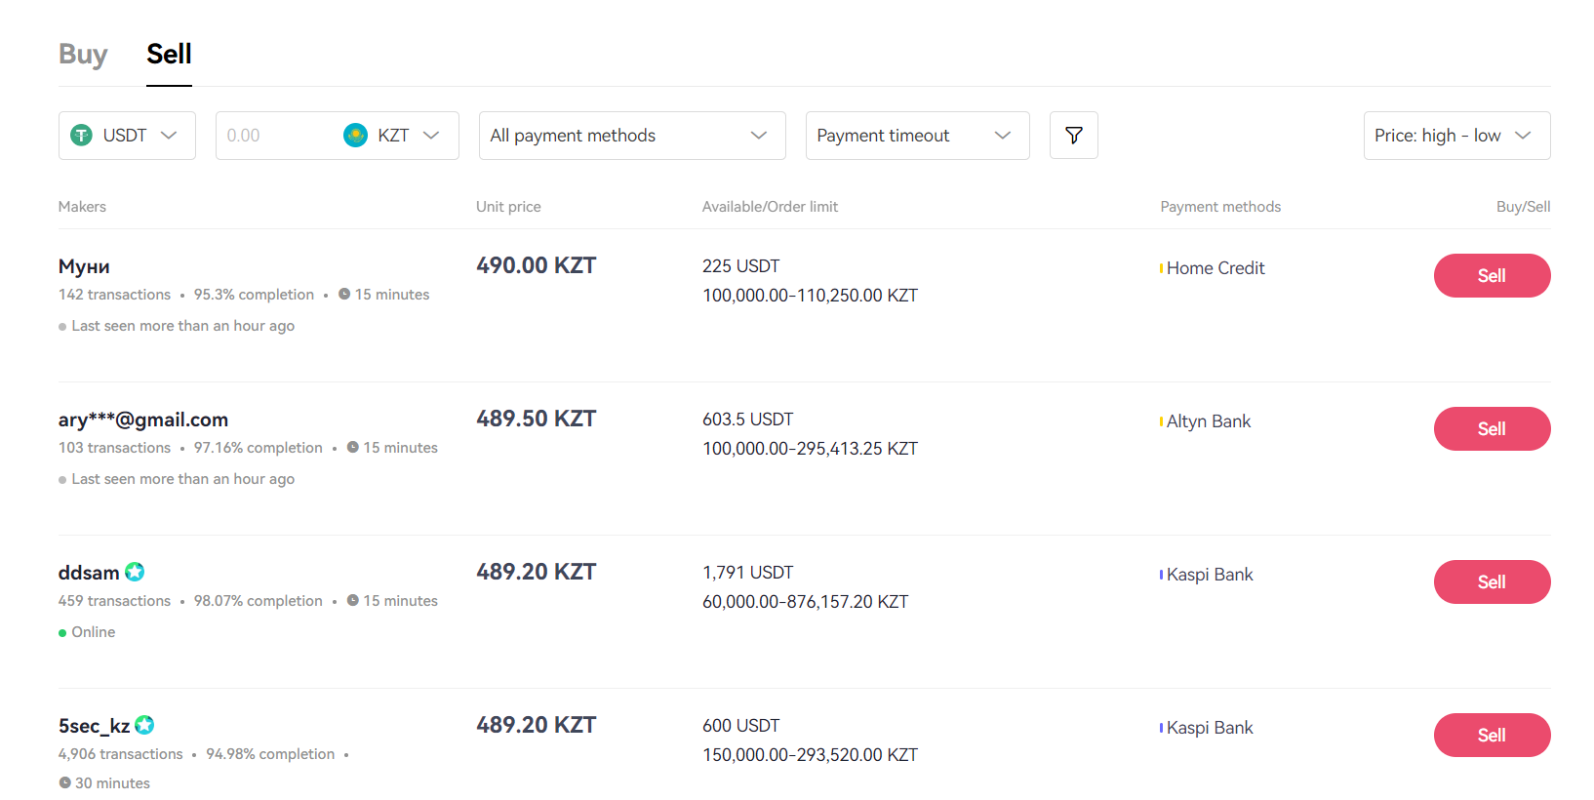Click the Makers column header
The width and height of the screenshot is (1594, 800).
pos(82,207)
